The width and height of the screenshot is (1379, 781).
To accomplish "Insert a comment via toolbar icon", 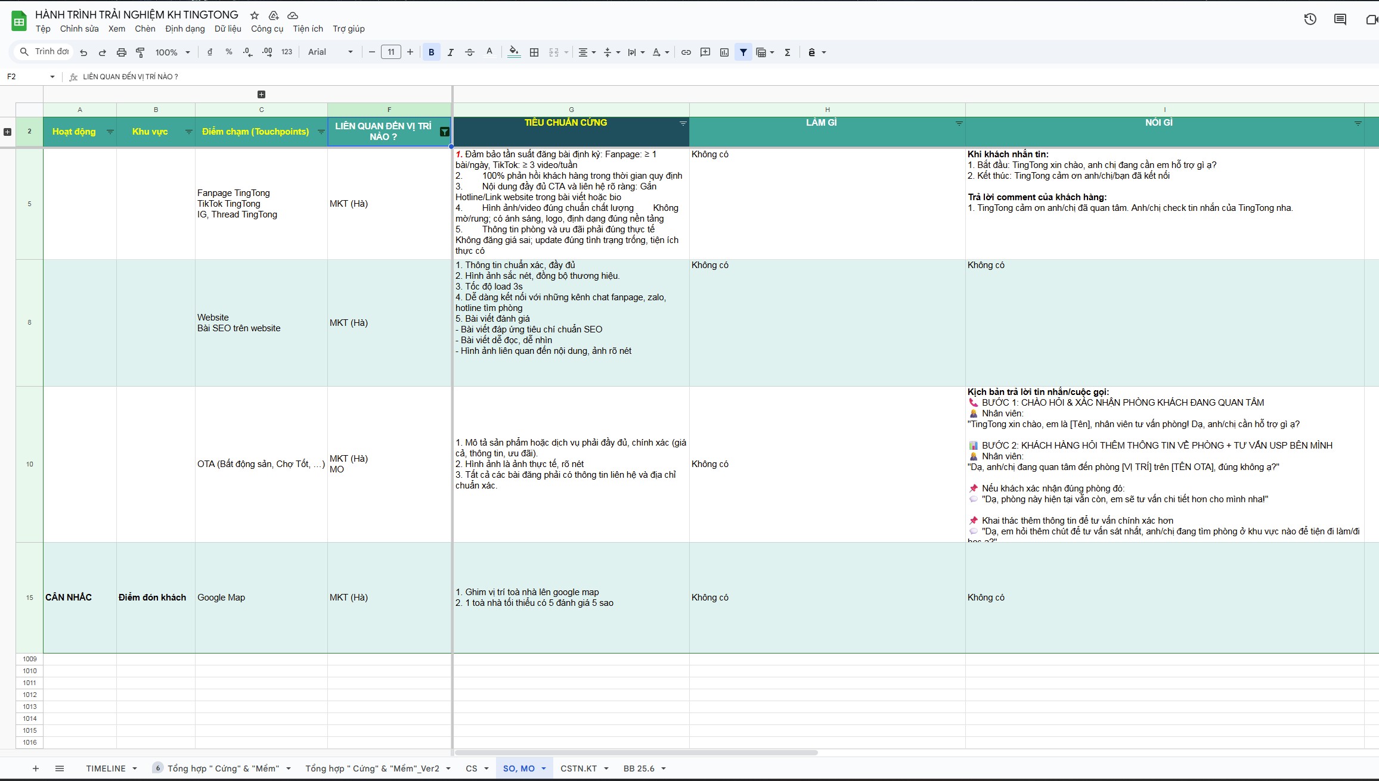I will click(x=705, y=52).
